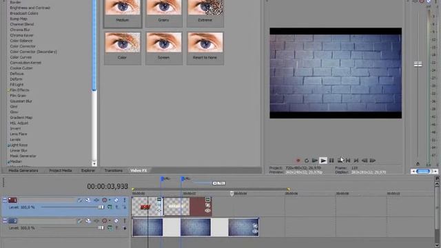Solo video track 2
Image resolution: width=441 pixels, height=248 pixels.
125,220
